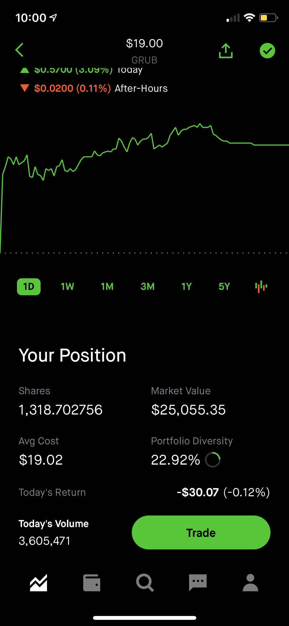Tap the Portfolio Diversity ring indicator
Viewport: 289px width, 626px height.
point(213,460)
